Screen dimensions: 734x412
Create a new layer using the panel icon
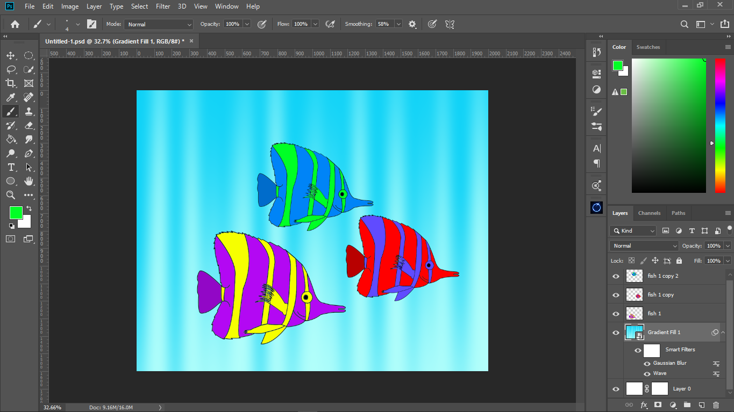tap(701, 404)
